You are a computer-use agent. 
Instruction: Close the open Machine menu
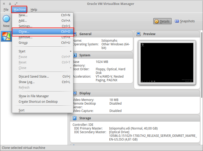point(19,10)
